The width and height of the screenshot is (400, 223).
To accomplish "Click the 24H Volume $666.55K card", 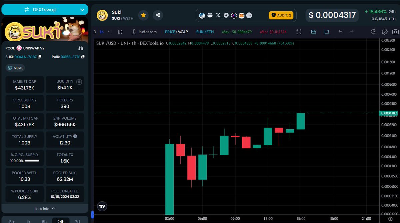I will coord(65,121).
